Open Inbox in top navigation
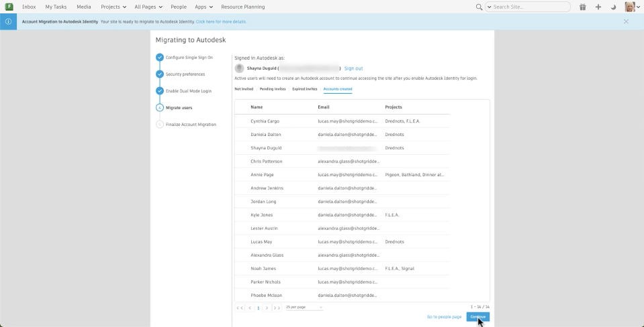Image resolution: width=644 pixels, height=327 pixels. pyautogui.click(x=29, y=7)
